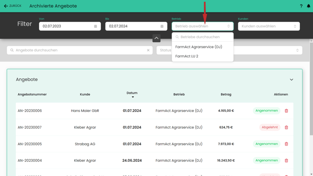
Task: Open notifications bell icon
Action: tap(308, 6)
